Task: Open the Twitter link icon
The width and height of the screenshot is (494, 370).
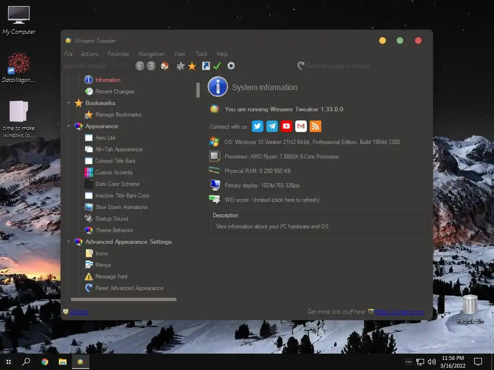Action: tap(258, 126)
